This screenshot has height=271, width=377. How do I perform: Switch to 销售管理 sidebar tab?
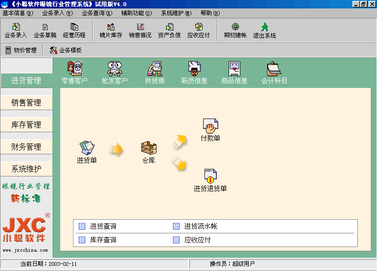26,103
